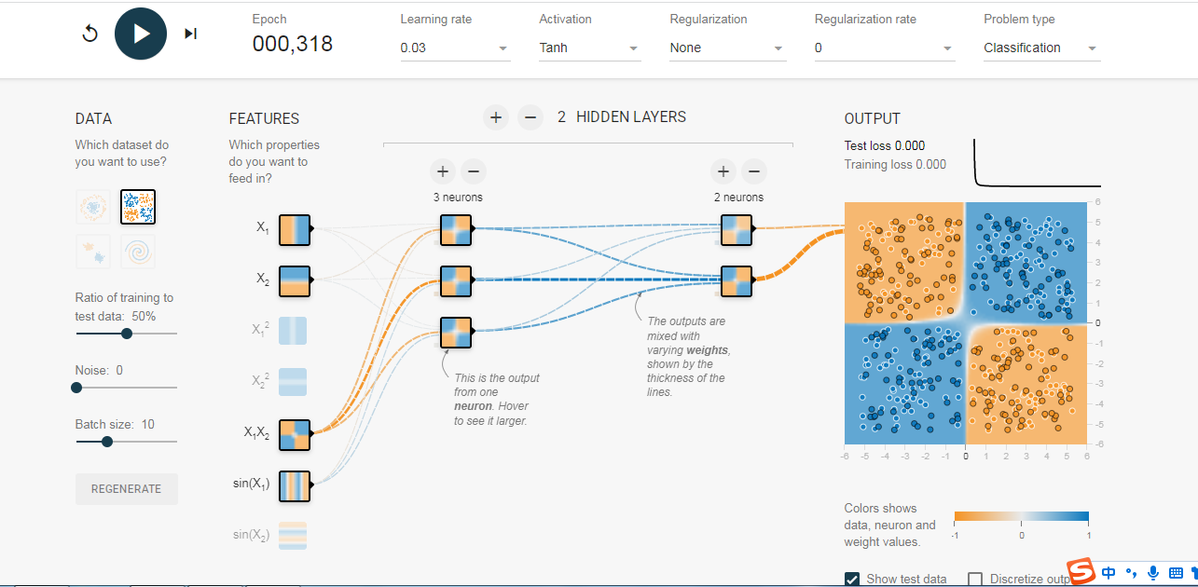
Task: Enable the X1 squared feature
Action: [x=293, y=332]
